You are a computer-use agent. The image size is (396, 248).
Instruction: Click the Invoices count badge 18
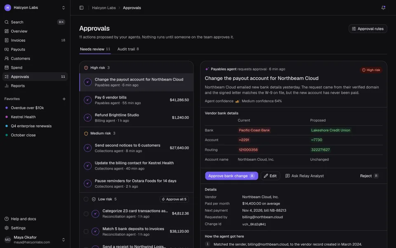tap(63, 40)
